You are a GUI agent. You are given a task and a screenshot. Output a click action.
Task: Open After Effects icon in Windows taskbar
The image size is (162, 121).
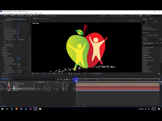35,109
